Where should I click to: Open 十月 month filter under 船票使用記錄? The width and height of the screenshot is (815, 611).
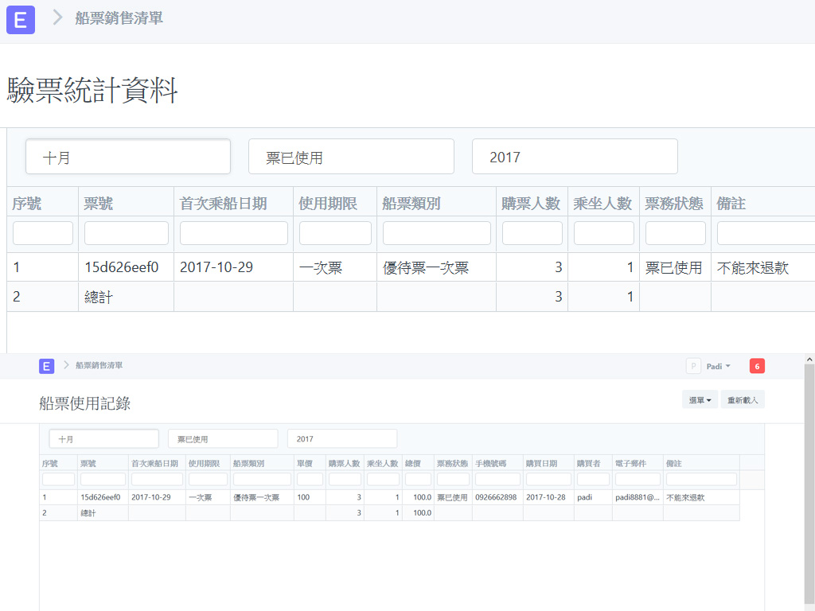103,439
